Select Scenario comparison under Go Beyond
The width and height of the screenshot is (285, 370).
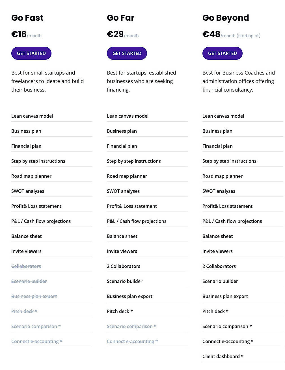click(227, 326)
